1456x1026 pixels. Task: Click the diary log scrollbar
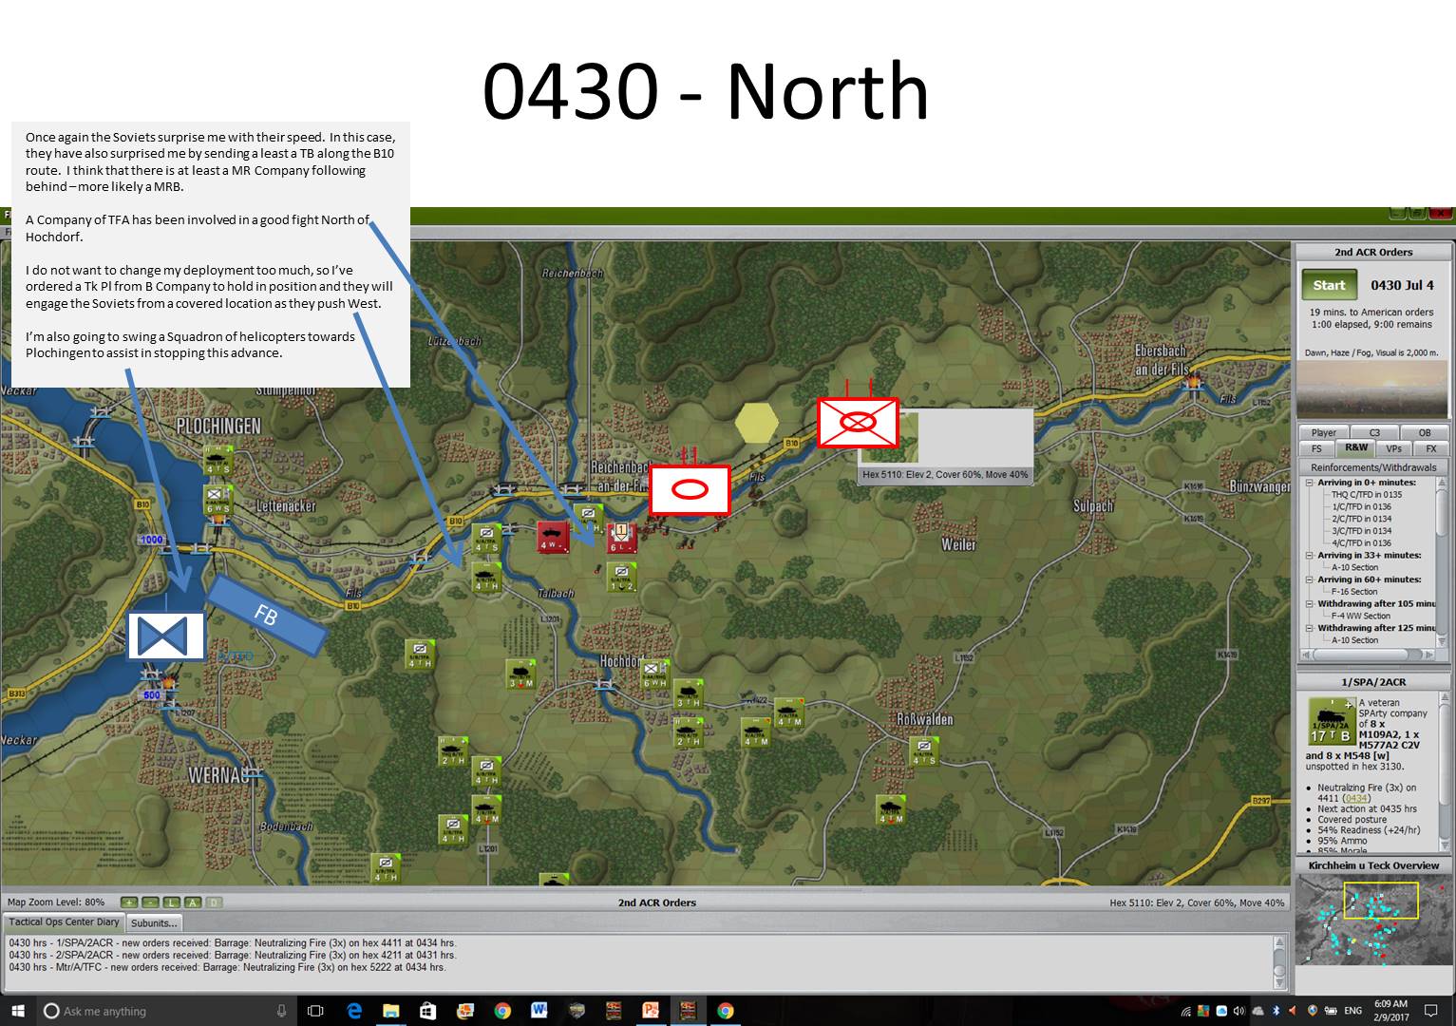(x=1280, y=961)
